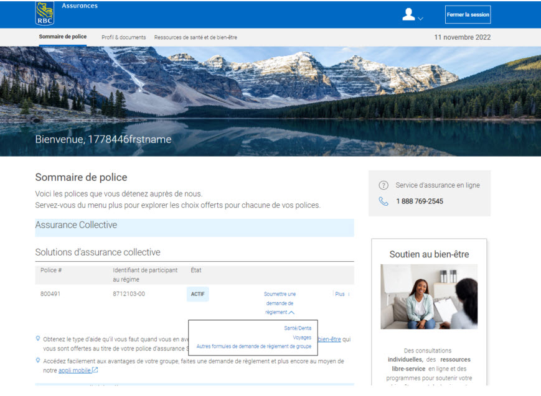Click the Soutien au bien-être heading
Viewport: 541px width, 396px height.
pos(429,254)
